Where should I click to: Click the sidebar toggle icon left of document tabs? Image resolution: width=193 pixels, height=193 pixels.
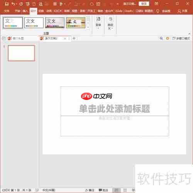[4, 38]
